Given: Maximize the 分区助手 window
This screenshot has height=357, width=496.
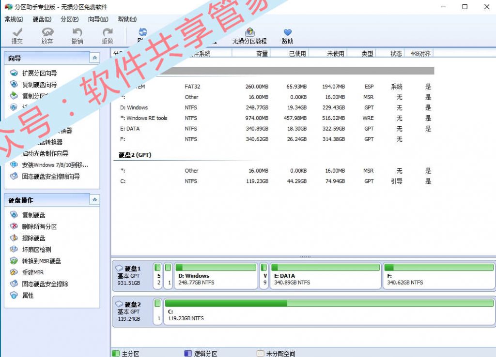Looking at the screenshot, I should pos(465,7).
